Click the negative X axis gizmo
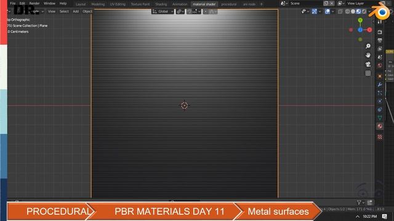This screenshot has height=221, width=394. point(351,30)
